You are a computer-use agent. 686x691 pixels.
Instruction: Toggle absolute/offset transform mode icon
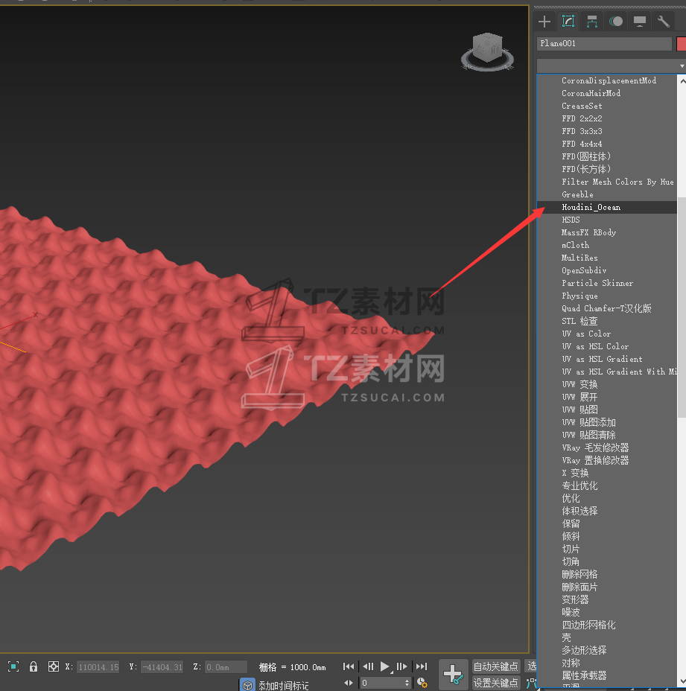coord(54,666)
